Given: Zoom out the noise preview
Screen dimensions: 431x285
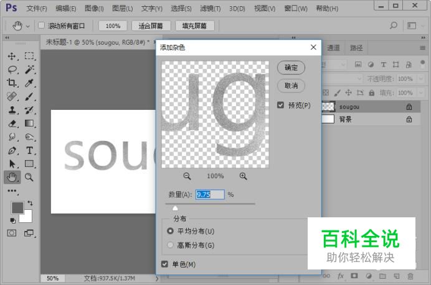Looking at the screenshot, I should (x=187, y=176).
